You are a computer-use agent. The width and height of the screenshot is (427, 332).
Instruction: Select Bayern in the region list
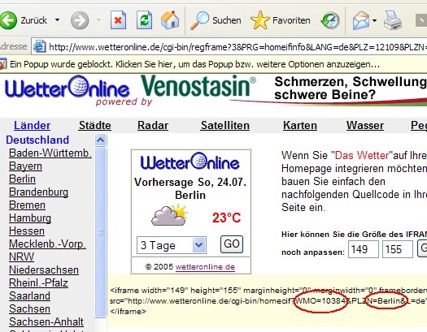25,166
